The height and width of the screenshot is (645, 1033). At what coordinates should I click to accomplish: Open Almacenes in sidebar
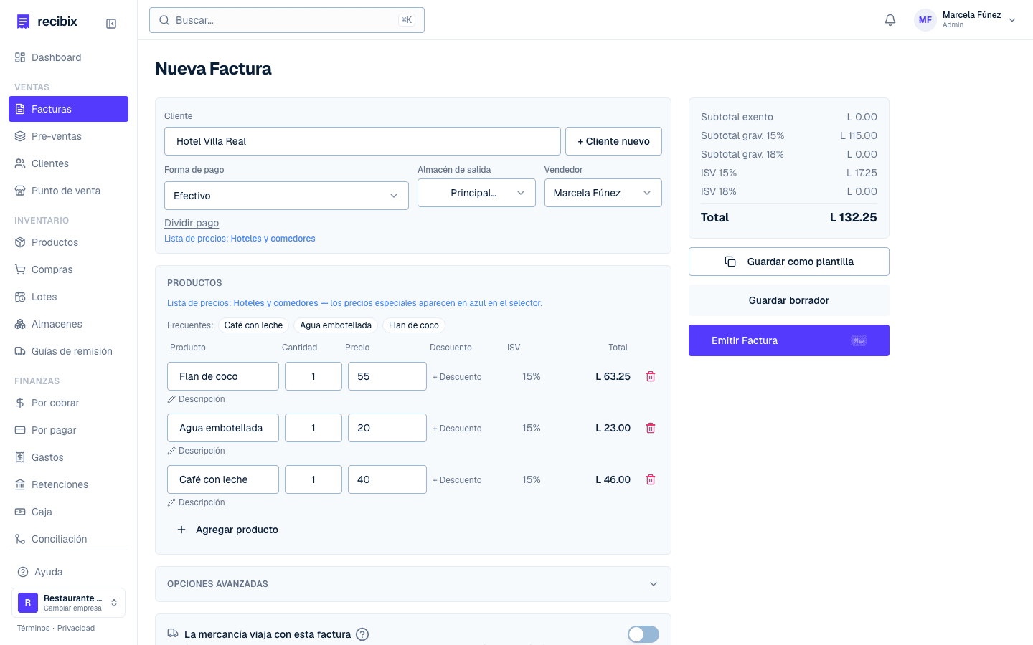coord(68,324)
